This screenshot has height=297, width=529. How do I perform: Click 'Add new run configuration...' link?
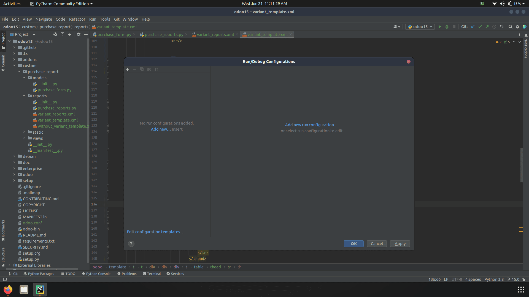(311, 125)
